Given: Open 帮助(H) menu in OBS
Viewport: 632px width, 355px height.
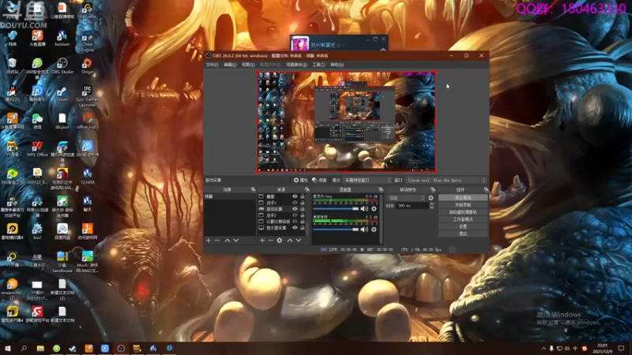Looking at the screenshot, I should (337, 65).
